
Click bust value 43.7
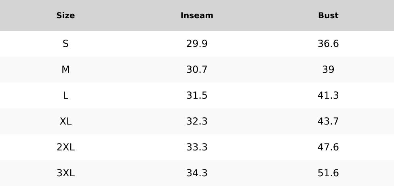pos(328,121)
